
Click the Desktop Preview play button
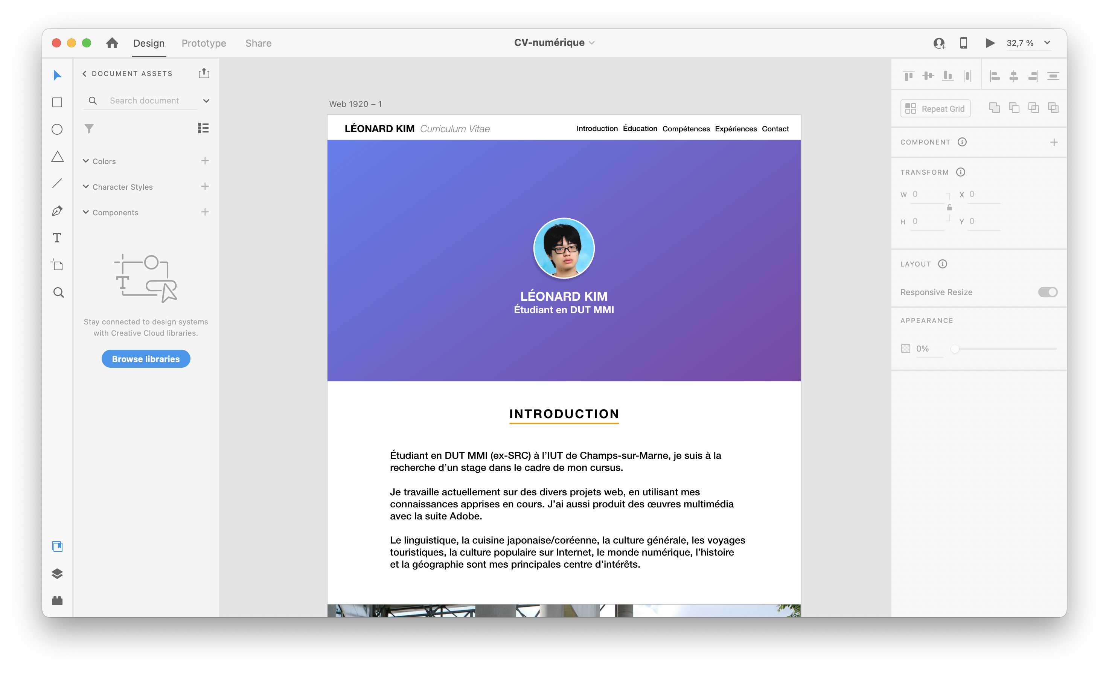coord(989,43)
